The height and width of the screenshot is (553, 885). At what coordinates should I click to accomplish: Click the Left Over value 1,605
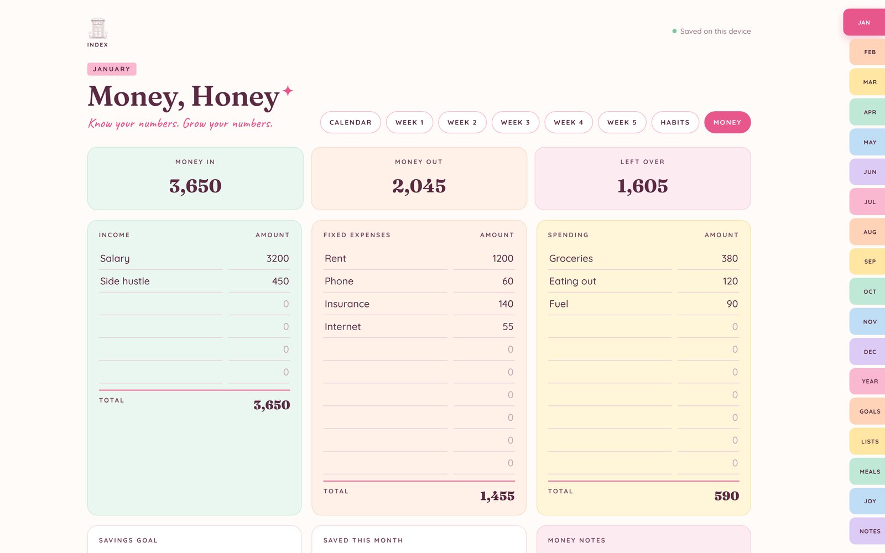643,186
